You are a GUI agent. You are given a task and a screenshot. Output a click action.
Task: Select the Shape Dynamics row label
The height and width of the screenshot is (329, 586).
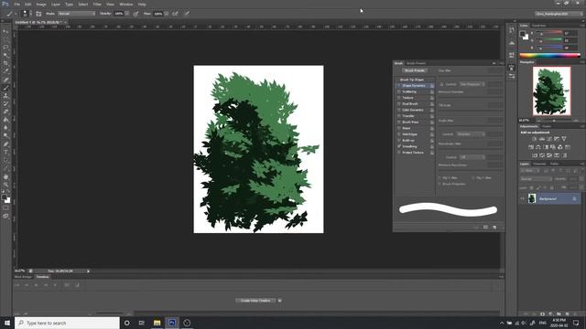(x=413, y=86)
